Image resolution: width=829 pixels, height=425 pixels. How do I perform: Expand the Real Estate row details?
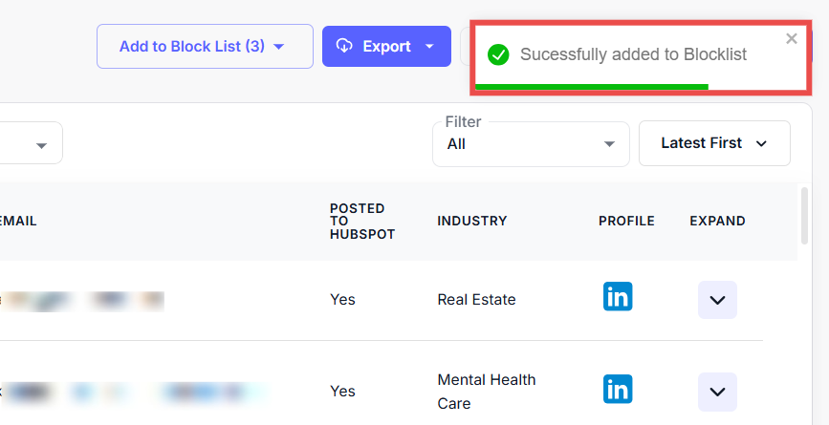pyautogui.click(x=717, y=300)
